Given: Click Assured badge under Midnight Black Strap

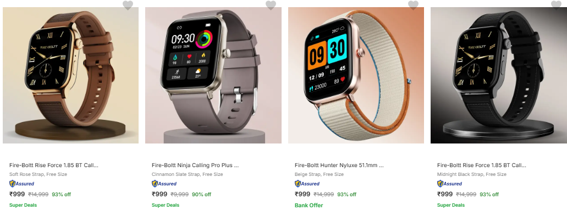Looking at the screenshot, I should pos(449,184).
